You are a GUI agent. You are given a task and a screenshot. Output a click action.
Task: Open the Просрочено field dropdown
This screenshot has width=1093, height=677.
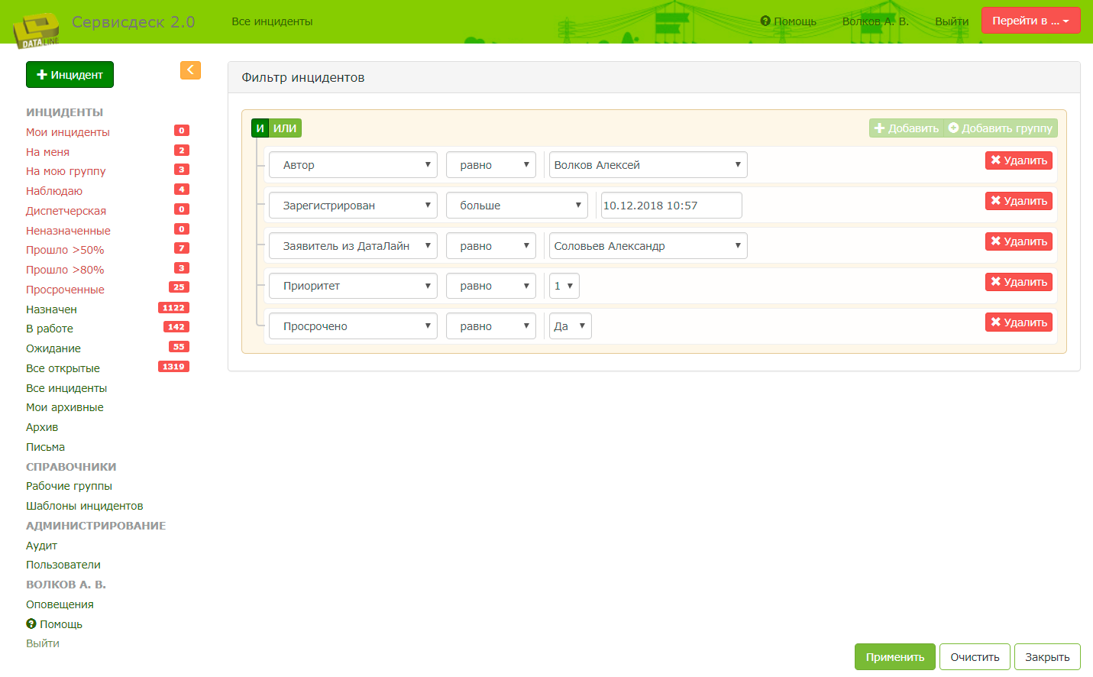point(353,326)
